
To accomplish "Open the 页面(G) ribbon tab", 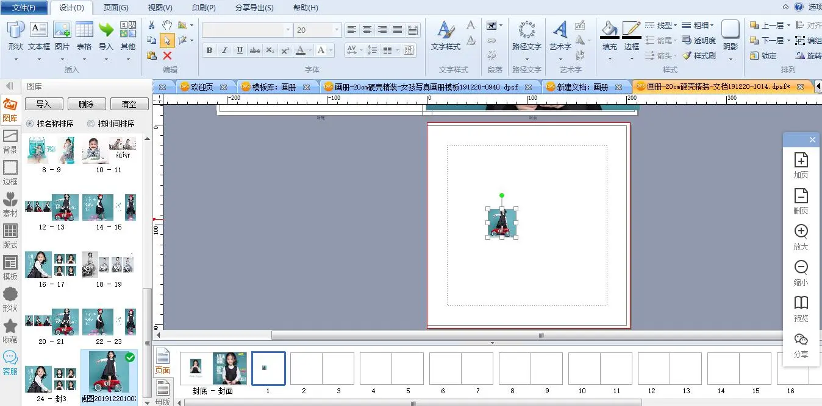I will tap(116, 8).
